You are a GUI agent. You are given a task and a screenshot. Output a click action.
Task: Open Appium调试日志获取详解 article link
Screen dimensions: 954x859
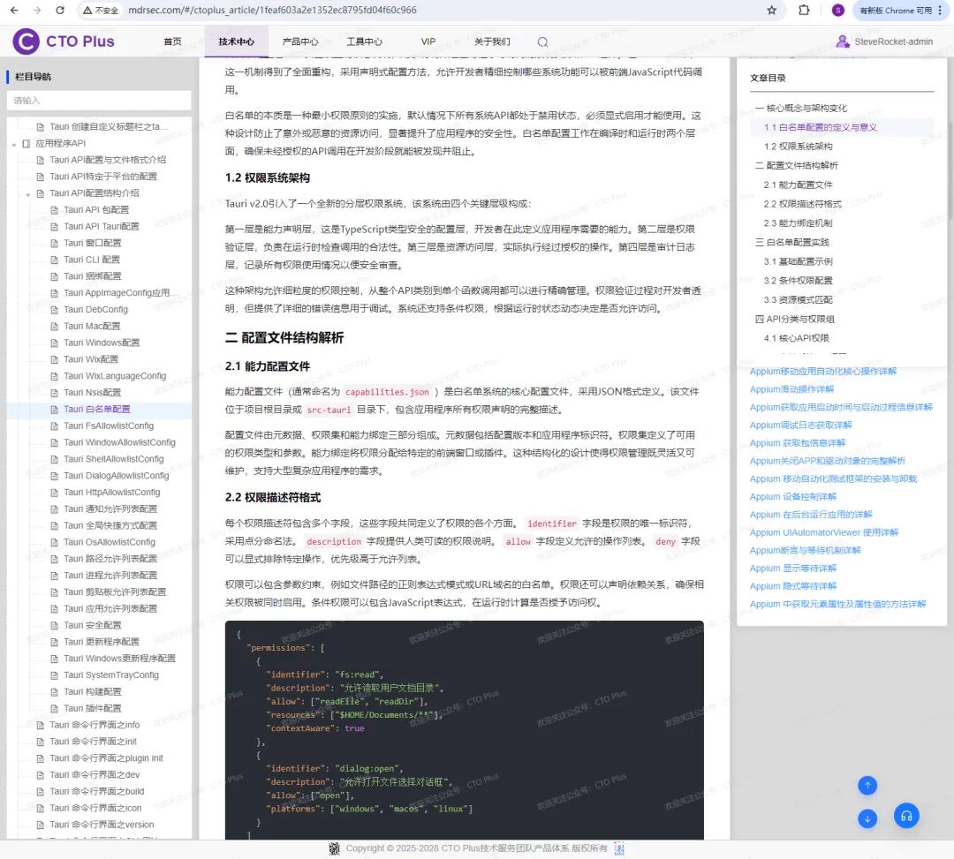click(800, 426)
